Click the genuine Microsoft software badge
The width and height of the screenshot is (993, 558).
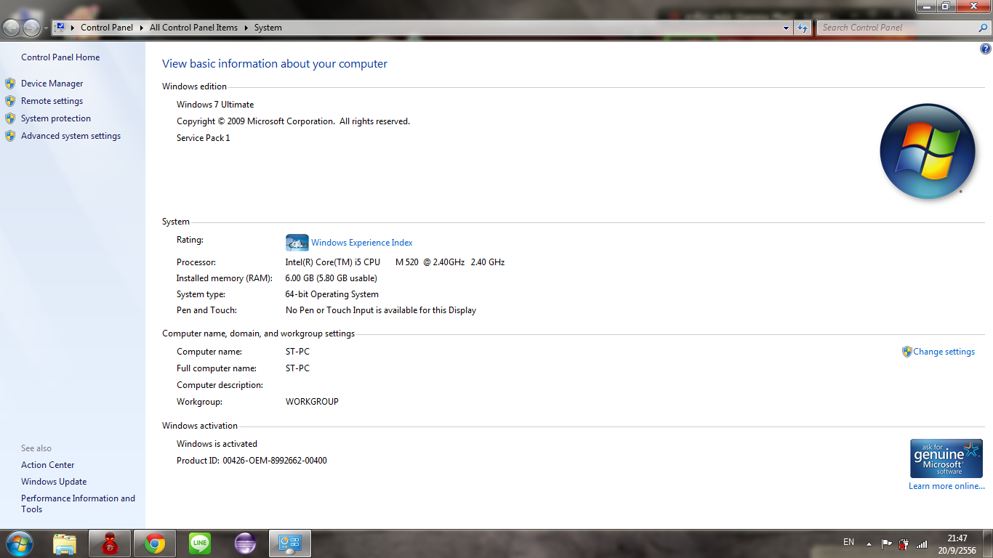tap(946, 458)
